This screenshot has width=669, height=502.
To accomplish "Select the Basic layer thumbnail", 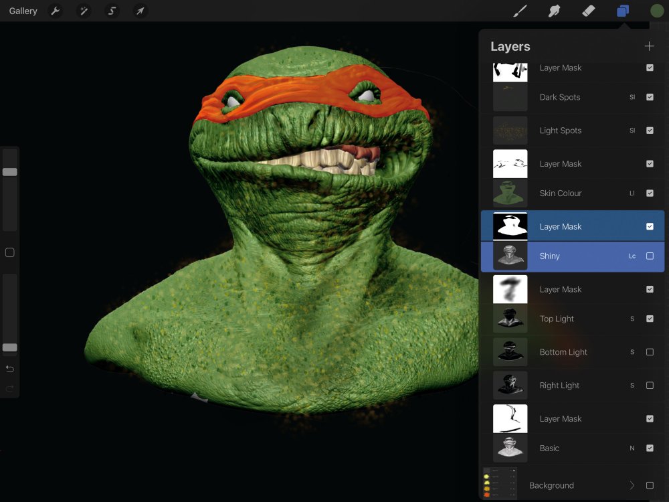I will [510, 448].
